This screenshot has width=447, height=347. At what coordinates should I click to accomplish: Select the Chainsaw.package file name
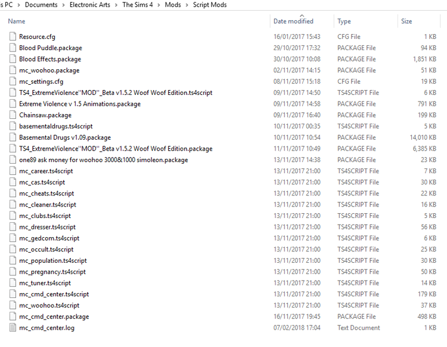[x=45, y=115]
